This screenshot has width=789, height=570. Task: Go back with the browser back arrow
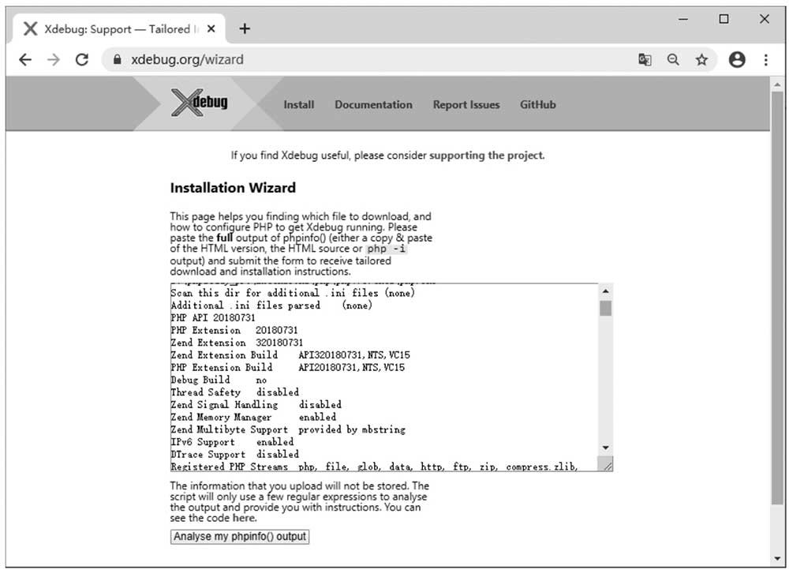[x=25, y=60]
